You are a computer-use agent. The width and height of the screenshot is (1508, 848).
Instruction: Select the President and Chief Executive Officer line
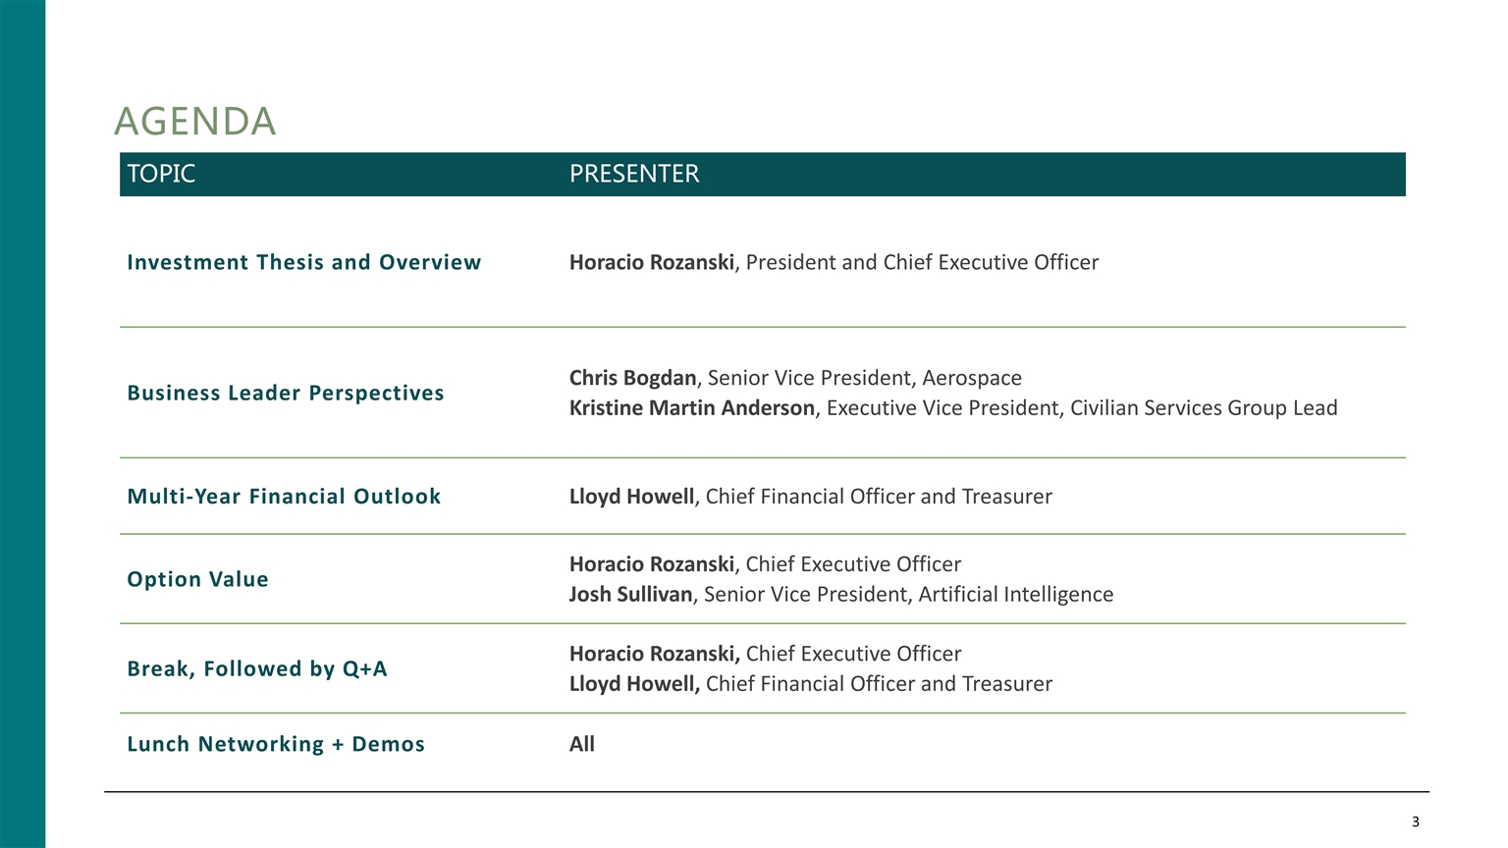pyautogui.click(x=834, y=262)
